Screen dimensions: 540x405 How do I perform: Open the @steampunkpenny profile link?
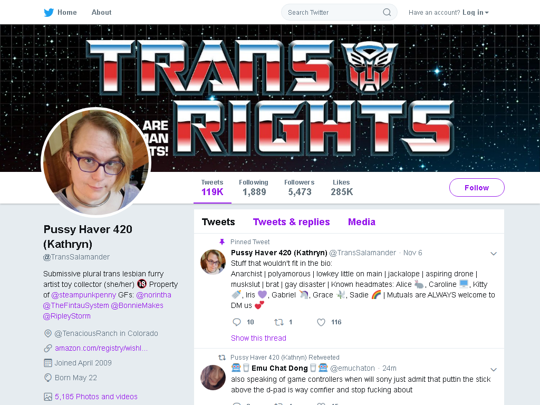click(84, 295)
